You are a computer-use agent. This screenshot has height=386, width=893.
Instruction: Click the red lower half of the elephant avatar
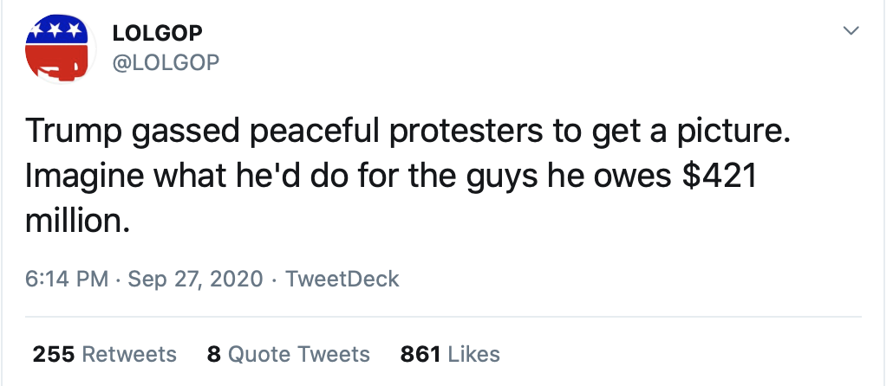55,63
